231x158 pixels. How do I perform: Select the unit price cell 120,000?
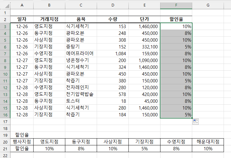[x=144, y=87]
